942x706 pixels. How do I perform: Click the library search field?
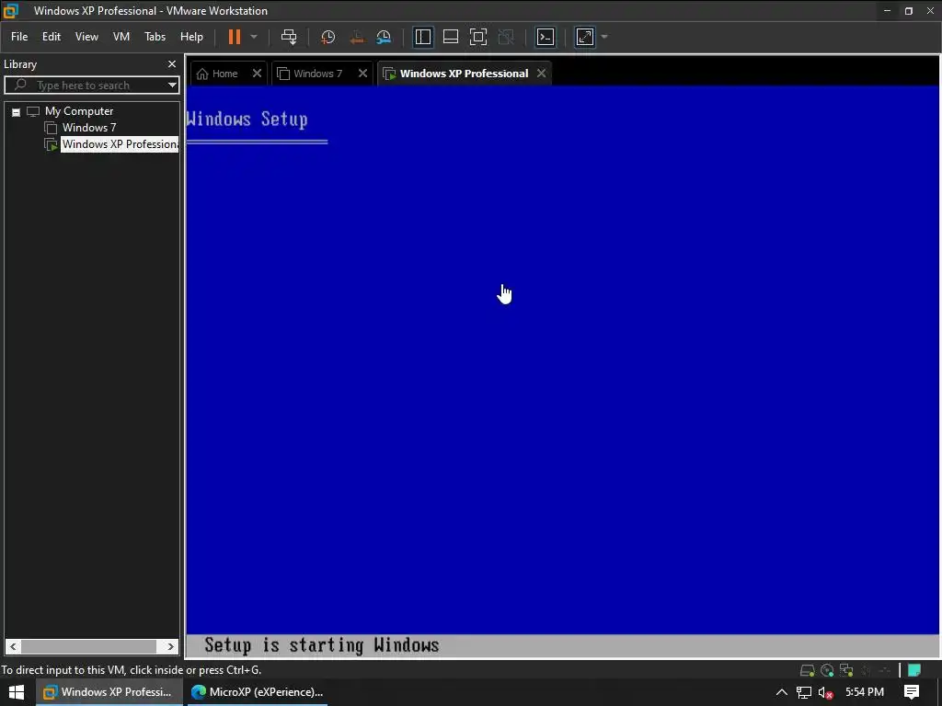pos(86,85)
